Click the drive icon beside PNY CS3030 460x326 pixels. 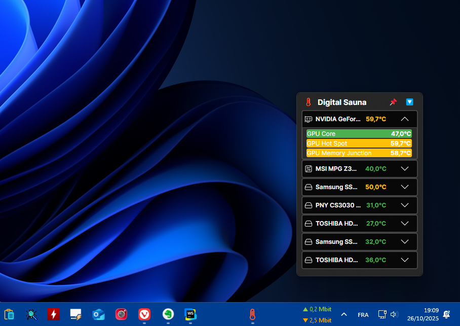pos(308,205)
